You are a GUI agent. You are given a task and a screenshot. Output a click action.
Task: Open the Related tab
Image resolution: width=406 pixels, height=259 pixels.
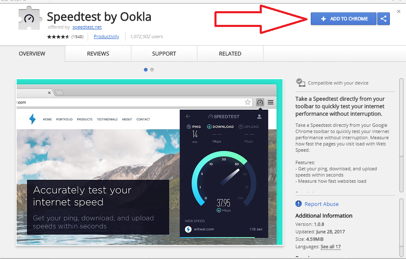coord(230,54)
